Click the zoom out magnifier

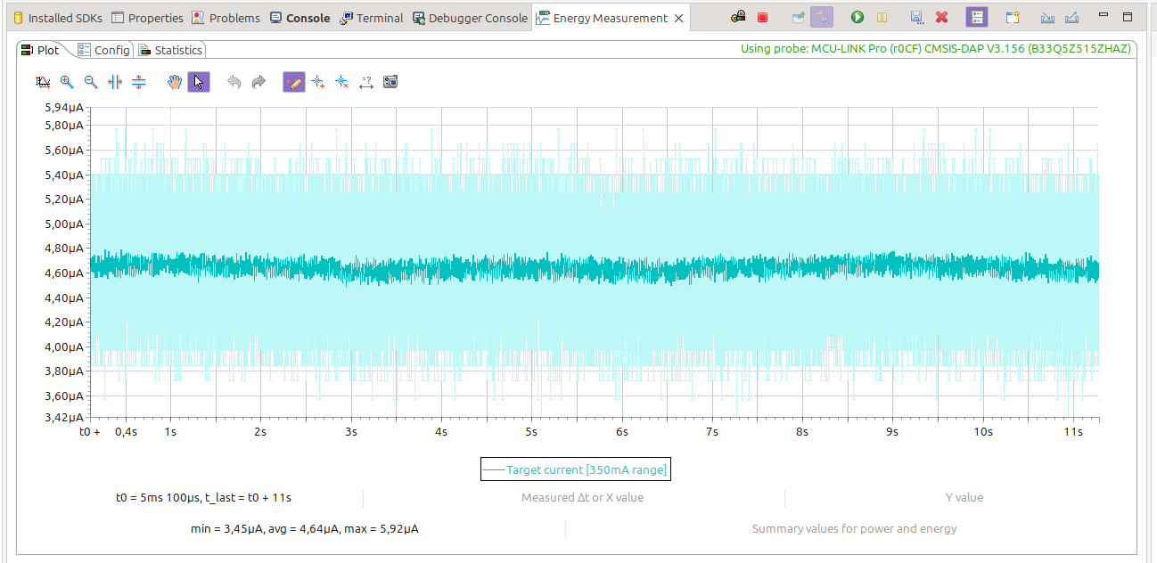click(x=91, y=82)
